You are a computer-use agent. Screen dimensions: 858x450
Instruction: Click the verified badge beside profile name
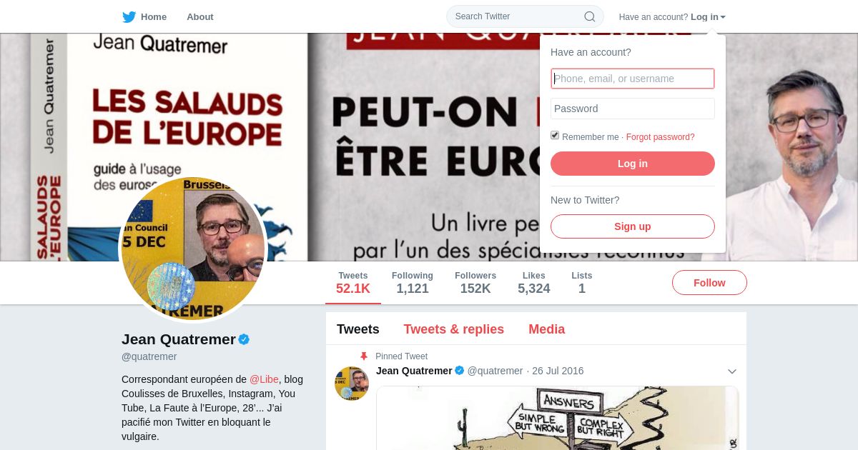coord(244,339)
